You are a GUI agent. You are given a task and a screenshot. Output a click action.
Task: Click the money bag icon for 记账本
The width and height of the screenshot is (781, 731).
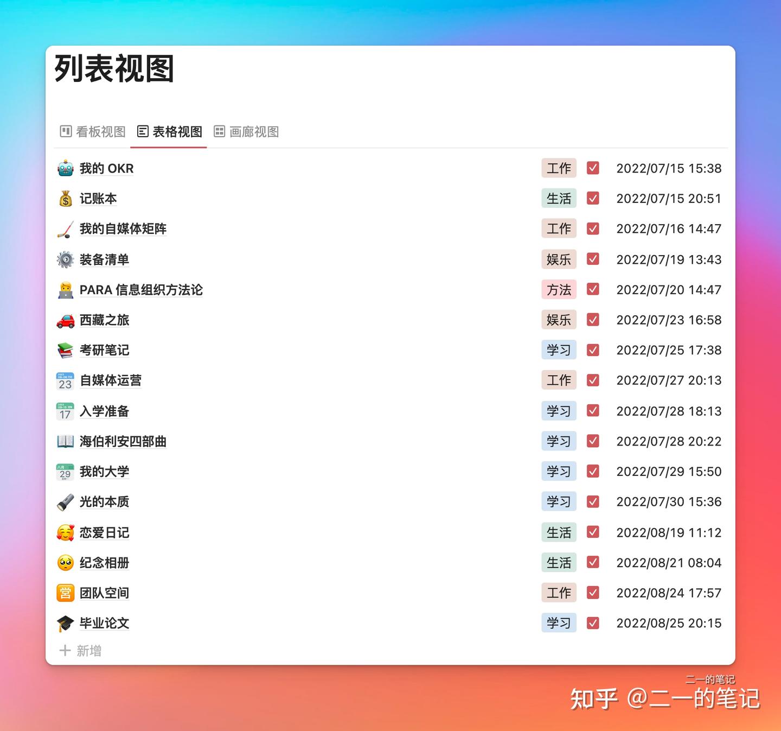click(x=65, y=199)
